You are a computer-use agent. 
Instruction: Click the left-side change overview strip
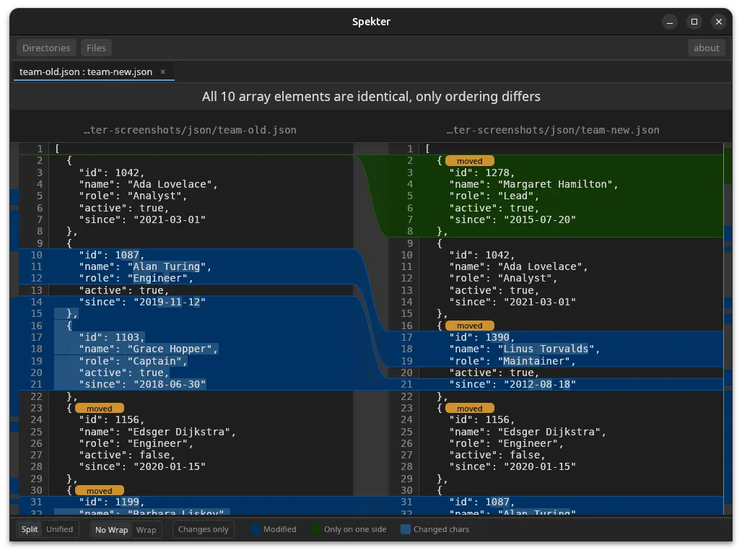[x=14, y=328]
